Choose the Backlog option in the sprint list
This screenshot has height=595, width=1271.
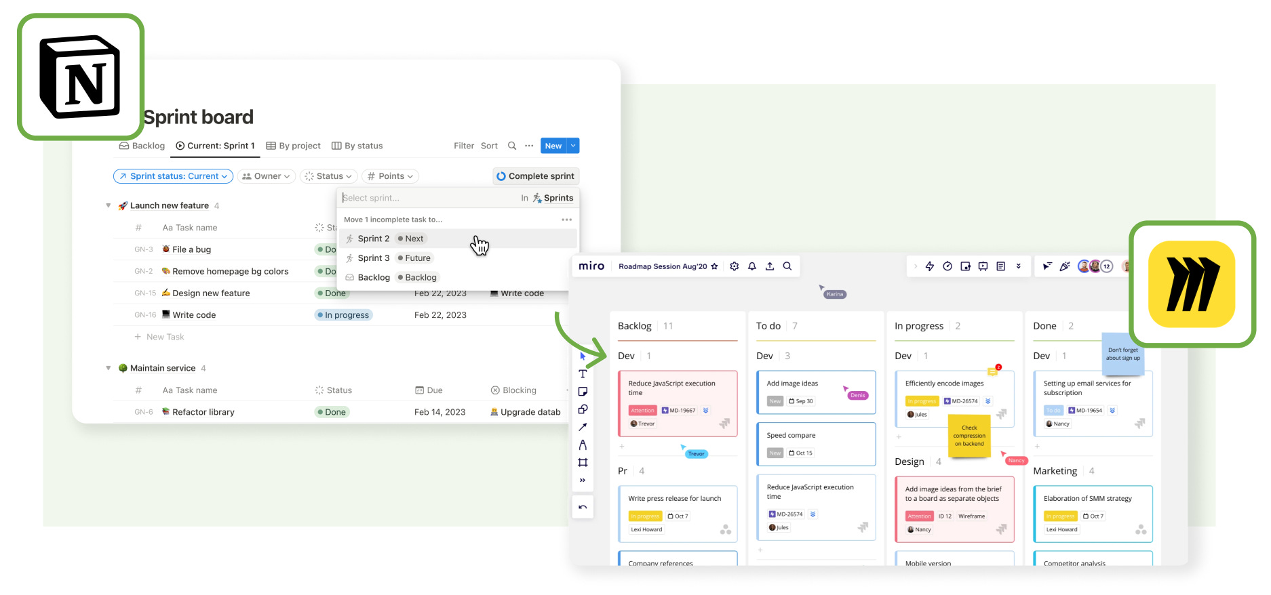pyautogui.click(x=458, y=277)
